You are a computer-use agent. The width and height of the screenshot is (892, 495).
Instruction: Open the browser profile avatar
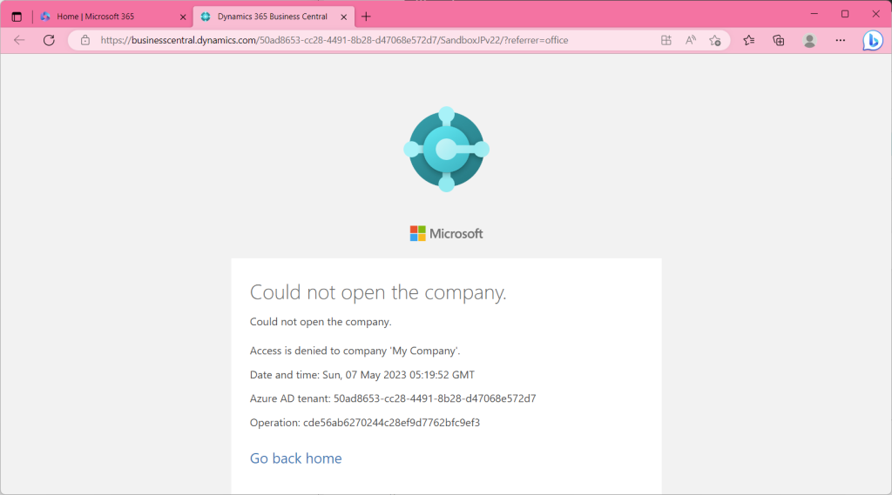[809, 40]
